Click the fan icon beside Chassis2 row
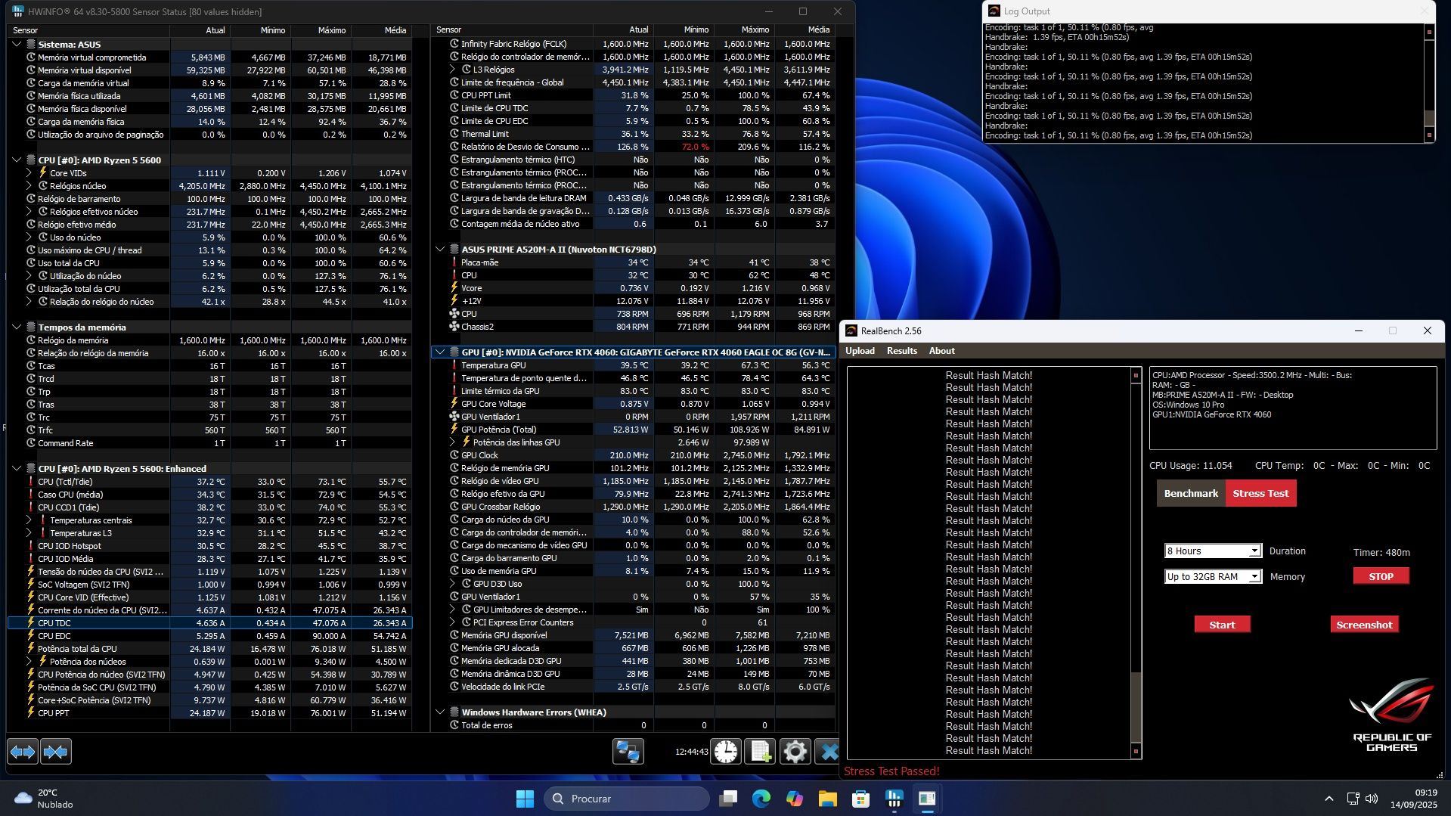 coord(454,327)
